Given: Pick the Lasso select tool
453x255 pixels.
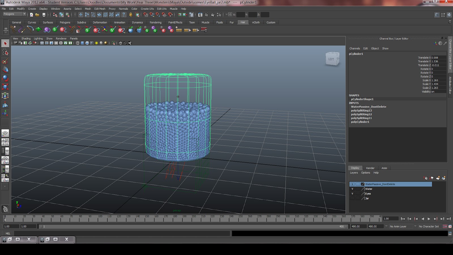Looking at the screenshot, I should [5, 52].
